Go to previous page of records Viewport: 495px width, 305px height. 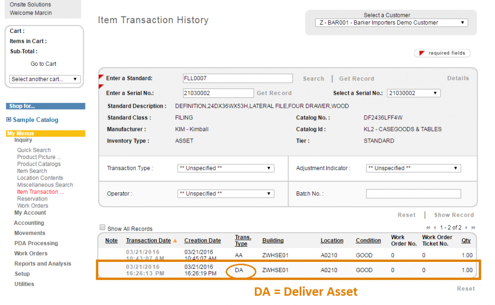[x=435, y=228]
